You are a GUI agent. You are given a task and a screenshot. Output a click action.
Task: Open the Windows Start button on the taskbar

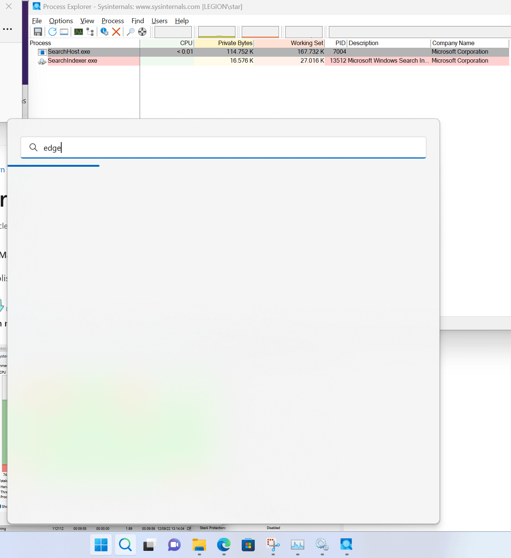[101, 545]
